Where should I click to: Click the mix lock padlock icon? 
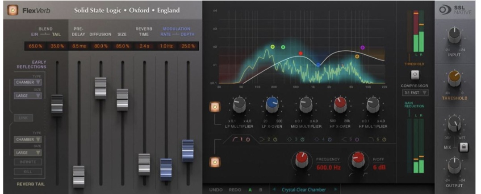464,148
